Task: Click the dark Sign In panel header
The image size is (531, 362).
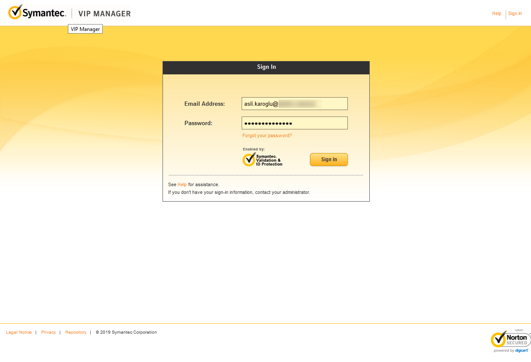Action: [x=266, y=67]
